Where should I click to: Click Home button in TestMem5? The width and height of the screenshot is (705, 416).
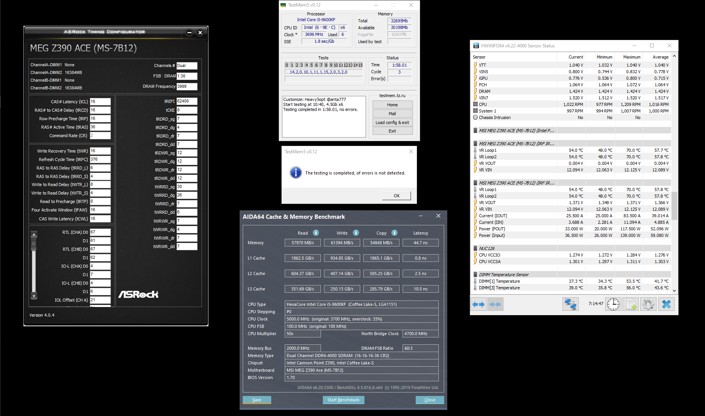[x=393, y=105]
